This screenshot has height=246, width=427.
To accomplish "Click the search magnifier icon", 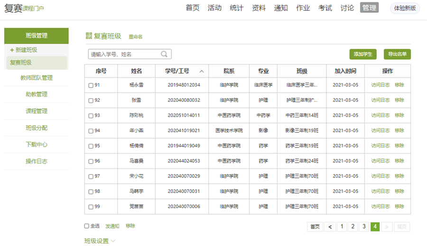I will (164, 54).
